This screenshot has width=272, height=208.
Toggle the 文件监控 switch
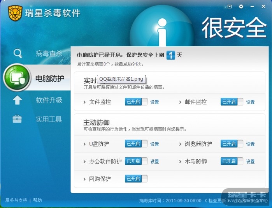pos(136,102)
